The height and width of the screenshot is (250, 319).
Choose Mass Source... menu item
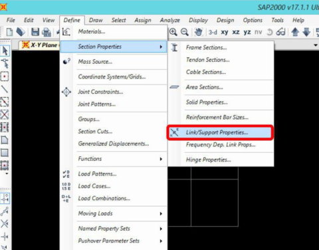pyautogui.click(x=114, y=62)
